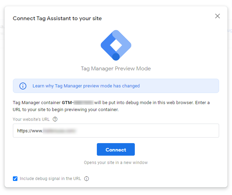Image resolution: width=232 pixels, height=195 pixels.
Task: Click the Tag Manager diamond logo
Action: [116, 45]
